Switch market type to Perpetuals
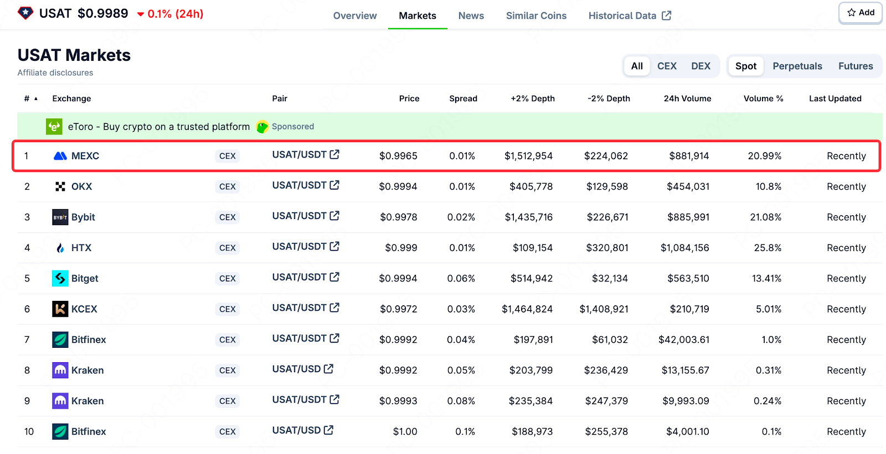The image size is (886, 454). [797, 66]
